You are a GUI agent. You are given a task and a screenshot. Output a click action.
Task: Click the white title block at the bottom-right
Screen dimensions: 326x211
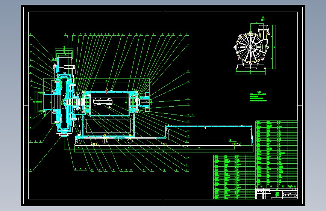[276, 194]
